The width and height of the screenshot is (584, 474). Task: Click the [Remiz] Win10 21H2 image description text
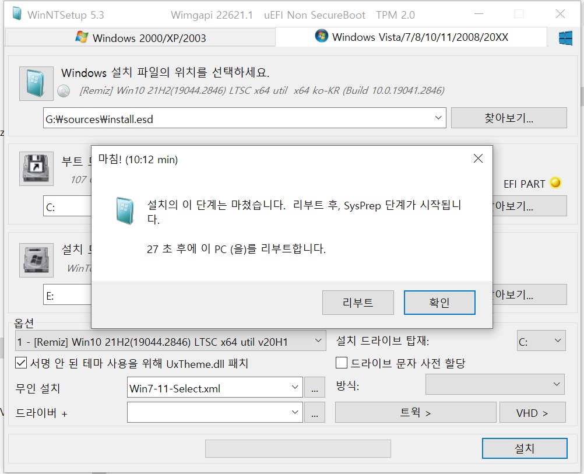(x=262, y=90)
